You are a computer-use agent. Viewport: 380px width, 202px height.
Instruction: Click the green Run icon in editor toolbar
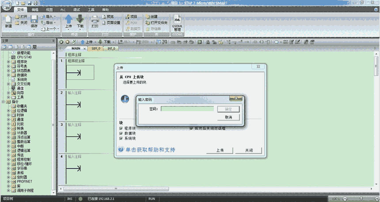(x=61, y=42)
